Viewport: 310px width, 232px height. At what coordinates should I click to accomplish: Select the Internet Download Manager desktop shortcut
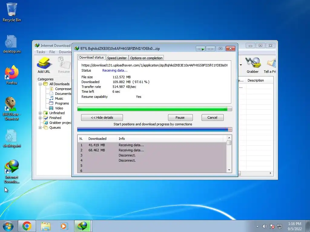pos(12,171)
